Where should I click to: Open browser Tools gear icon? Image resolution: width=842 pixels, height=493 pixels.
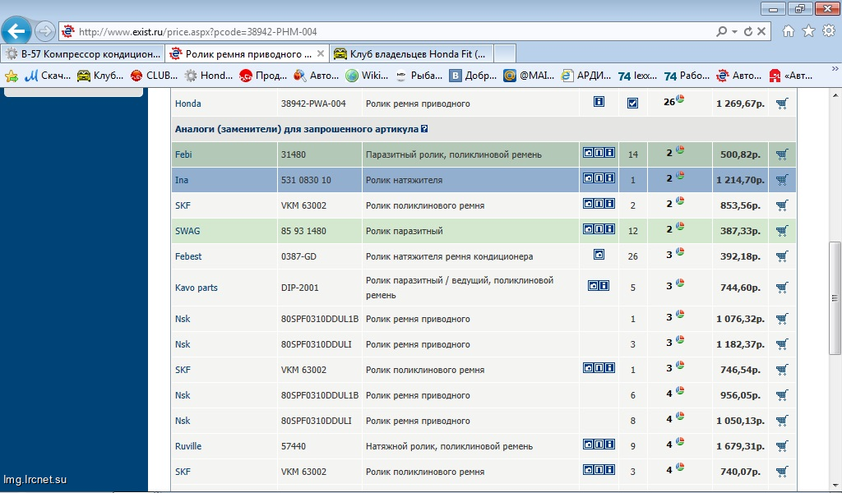tap(829, 31)
